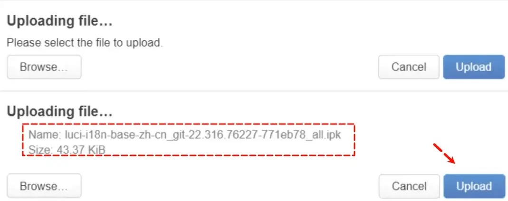Click Upload in the dialog with no file selected

coord(474,67)
